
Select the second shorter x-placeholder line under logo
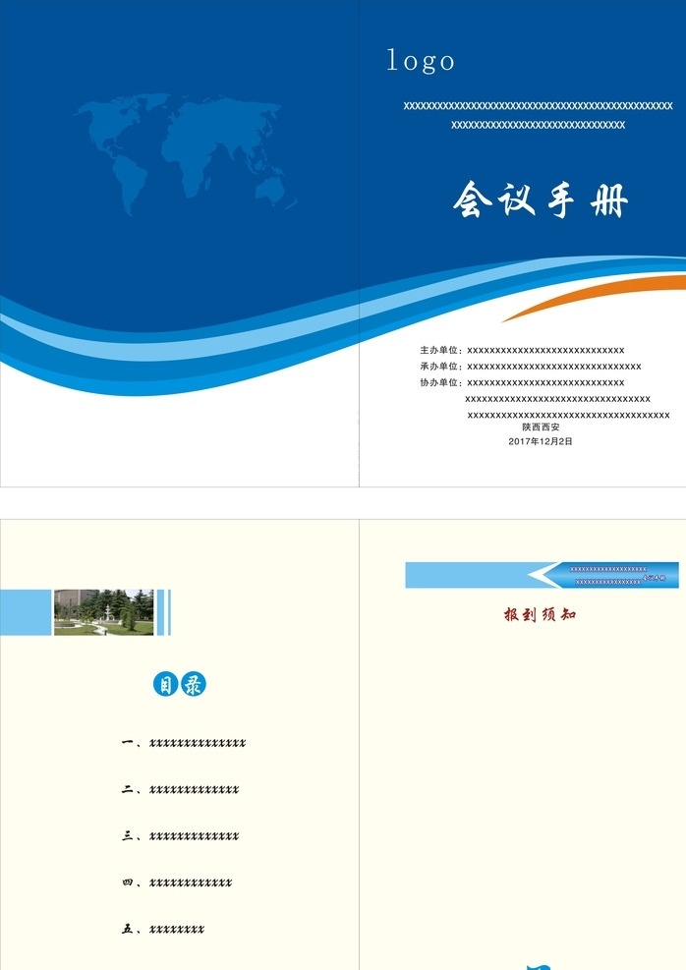539,125
